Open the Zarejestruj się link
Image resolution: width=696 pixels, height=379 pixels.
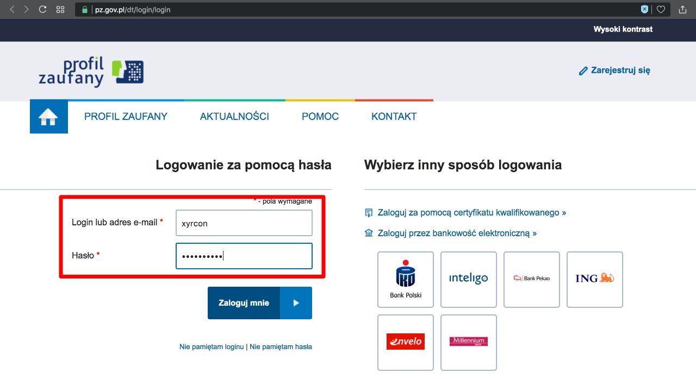tap(614, 71)
